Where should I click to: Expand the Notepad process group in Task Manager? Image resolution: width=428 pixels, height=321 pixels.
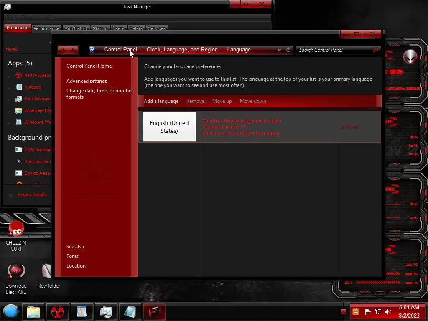(9, 87)
